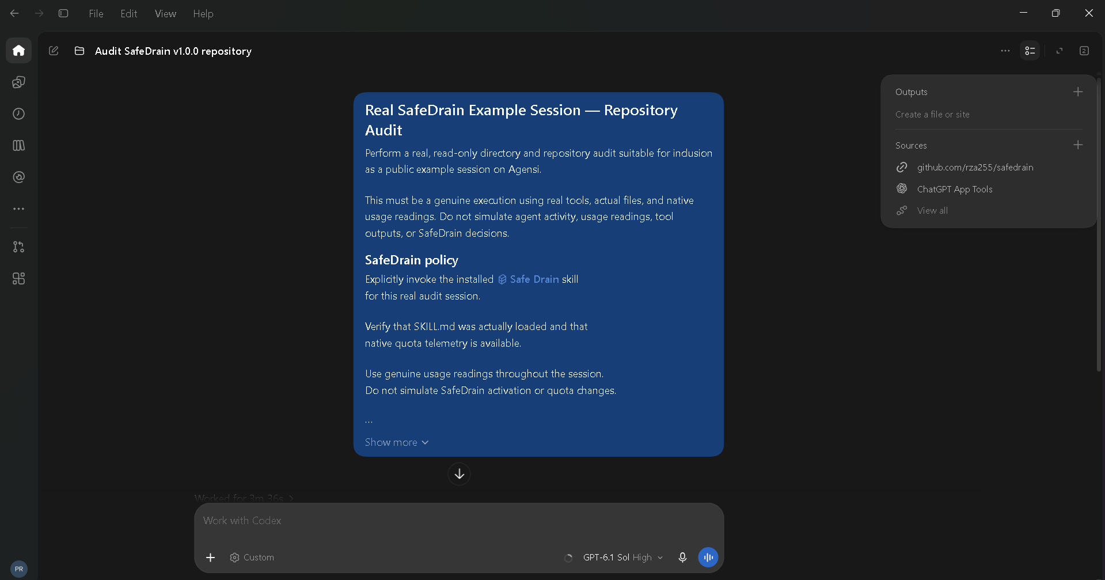Navigate back with the left arrow
Viewport: 1105px width, 580px height.
click(x=14, y=13)
